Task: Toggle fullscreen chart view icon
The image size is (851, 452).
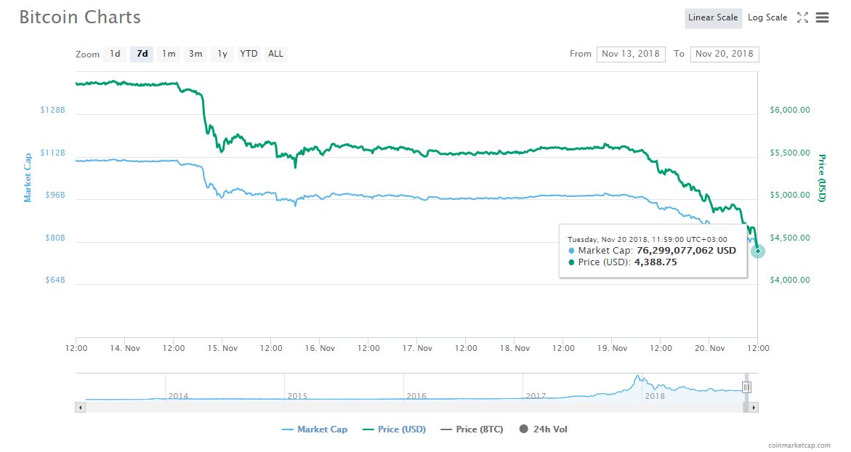Action: (x=802, y=18)
